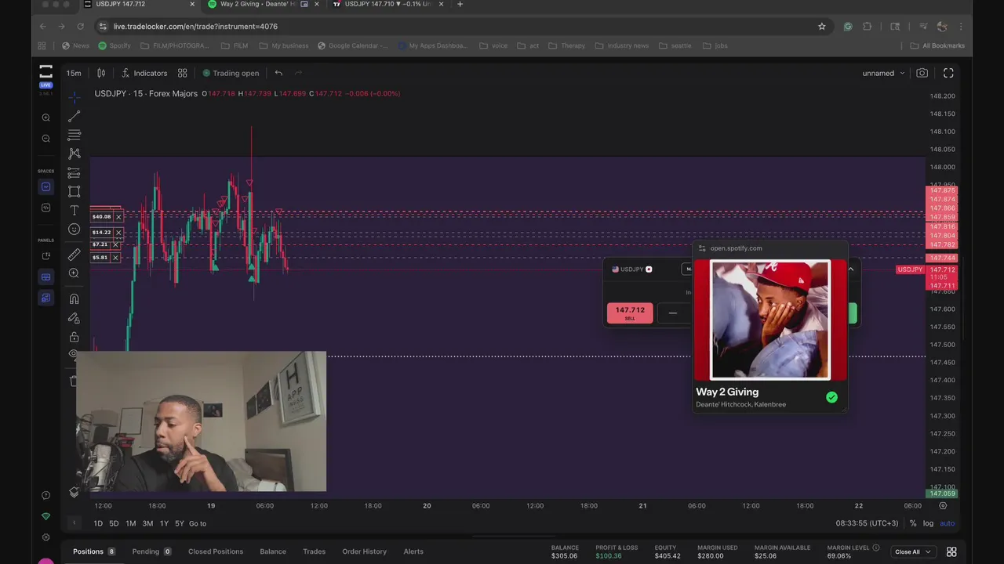Viewport: 1004px width, 564px height.
Task: Open the forecasting and projection tools
Action: 74,173
